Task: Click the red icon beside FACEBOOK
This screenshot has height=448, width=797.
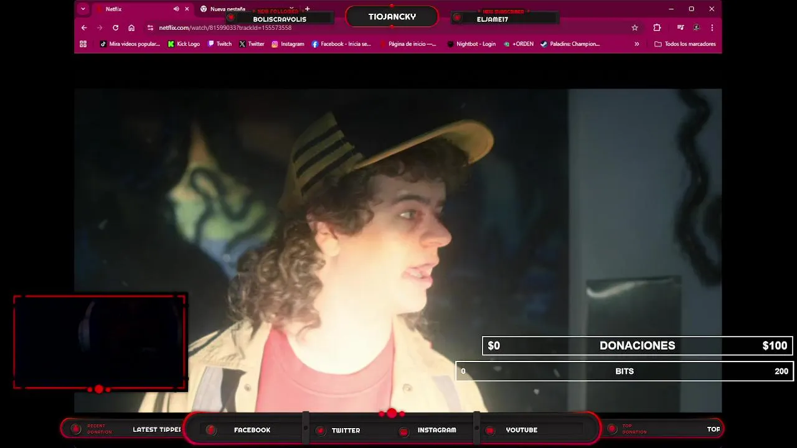Action: (211, 430)
